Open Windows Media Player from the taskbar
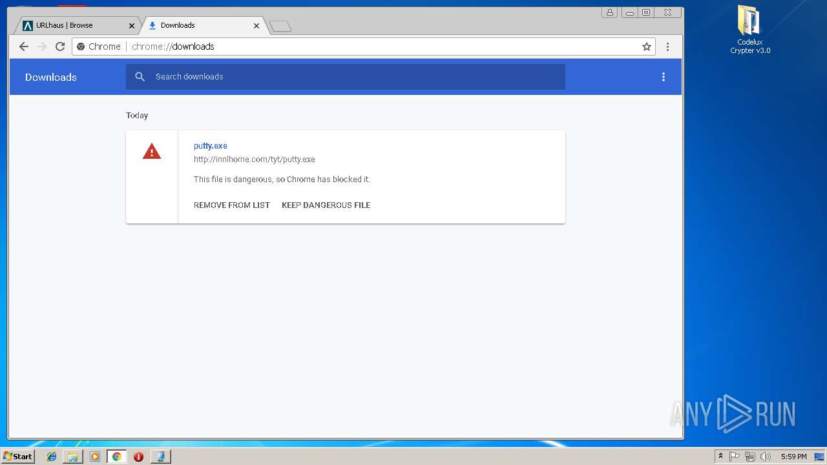The height and width of the screenshot is (465, 827). point(95,457)
